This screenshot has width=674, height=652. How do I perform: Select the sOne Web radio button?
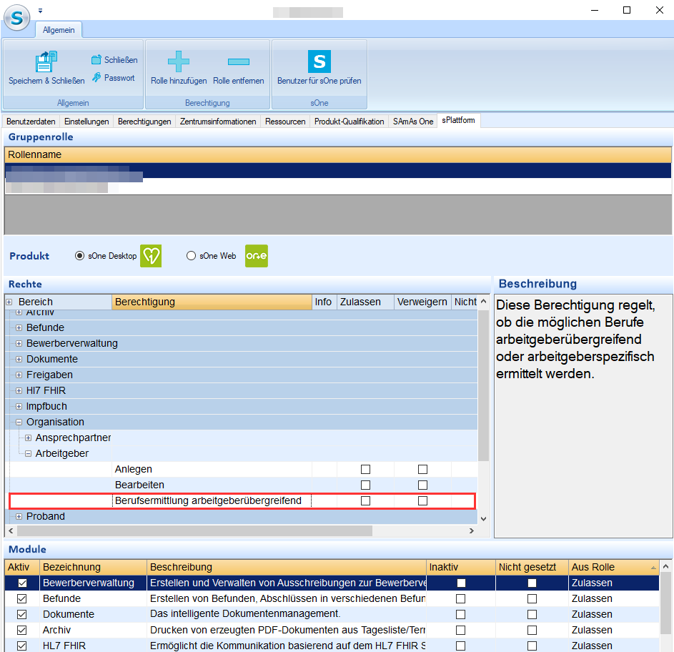coord(191,256)
